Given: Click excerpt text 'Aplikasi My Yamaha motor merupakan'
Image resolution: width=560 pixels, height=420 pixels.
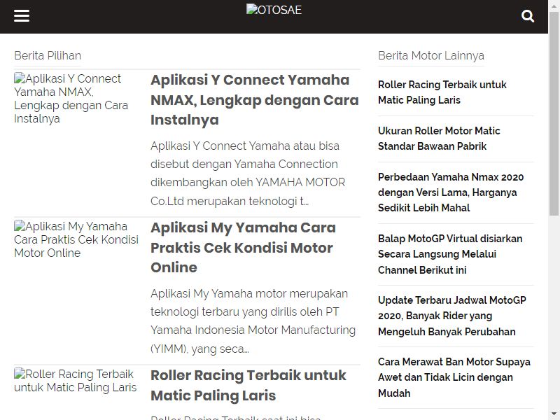Looking at the screenshot, I should (249, 293).
